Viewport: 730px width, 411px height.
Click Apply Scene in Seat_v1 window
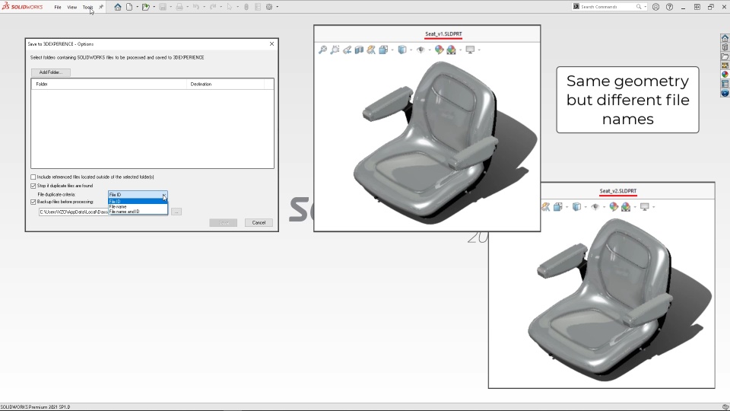451,49
